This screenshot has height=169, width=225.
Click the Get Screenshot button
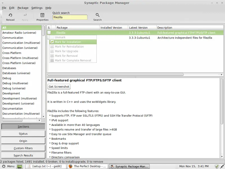tap(59, 86)
